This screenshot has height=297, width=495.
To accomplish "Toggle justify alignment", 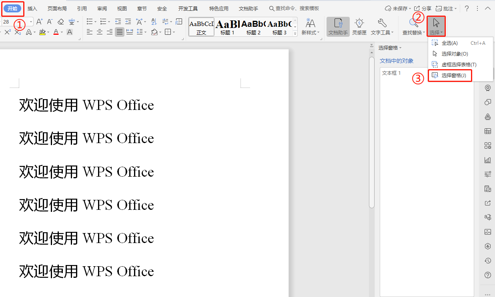I will click(120, 32).
